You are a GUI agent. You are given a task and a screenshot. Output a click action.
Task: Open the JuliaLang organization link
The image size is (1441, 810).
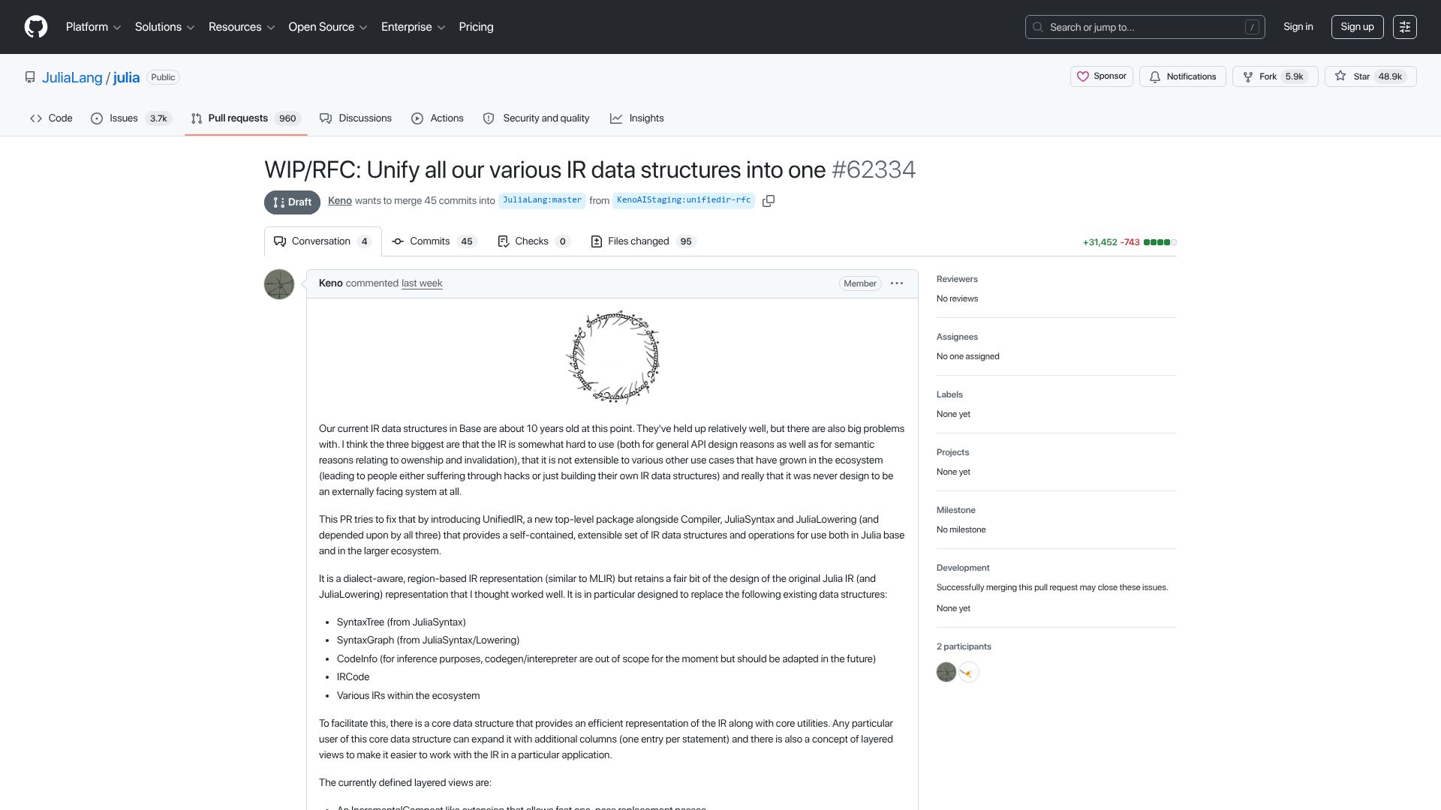tap(72, 77)
